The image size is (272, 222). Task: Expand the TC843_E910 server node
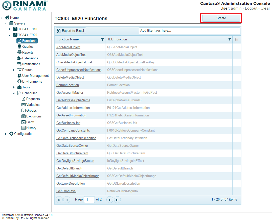[x=10, y=29]
